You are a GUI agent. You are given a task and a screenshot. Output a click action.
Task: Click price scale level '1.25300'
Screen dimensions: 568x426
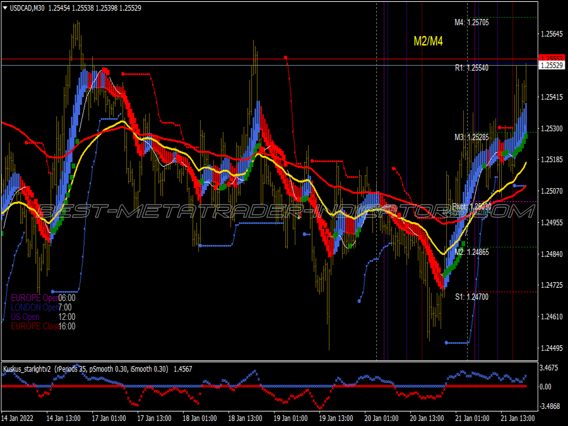click(x=552, y=129)
